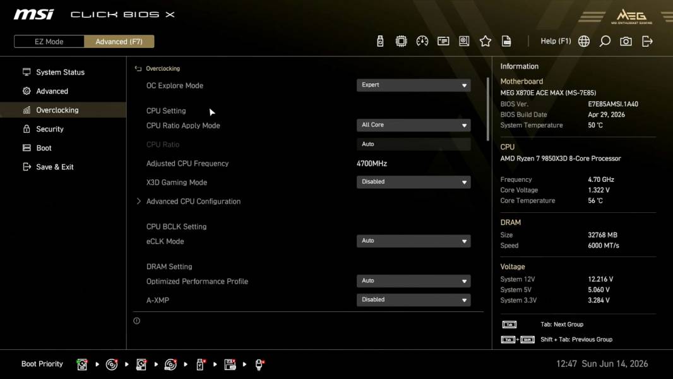This screenshot has height=379, width=673.
Task: Click the exit door arrow icon
Action: pos(647,41)
